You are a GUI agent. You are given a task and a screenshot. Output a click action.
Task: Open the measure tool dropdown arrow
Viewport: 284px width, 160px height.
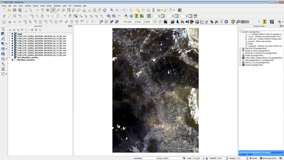point(162,10)
